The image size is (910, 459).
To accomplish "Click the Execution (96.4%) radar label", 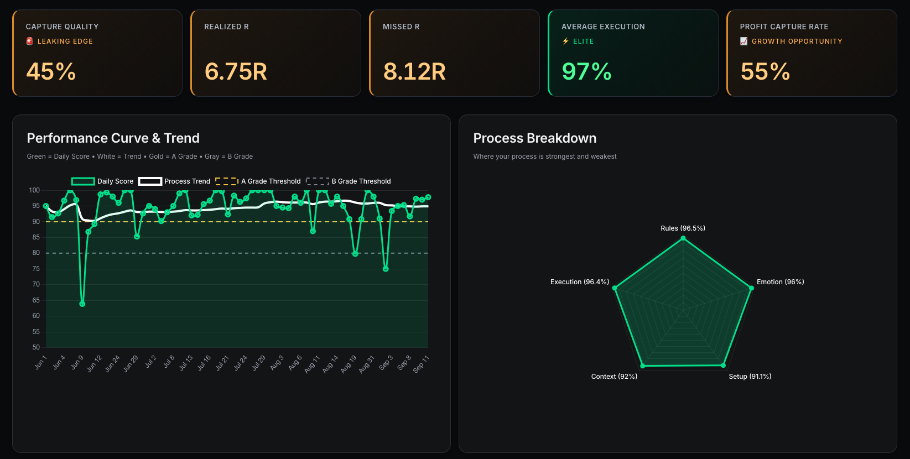I will click(x=580, y=282).
